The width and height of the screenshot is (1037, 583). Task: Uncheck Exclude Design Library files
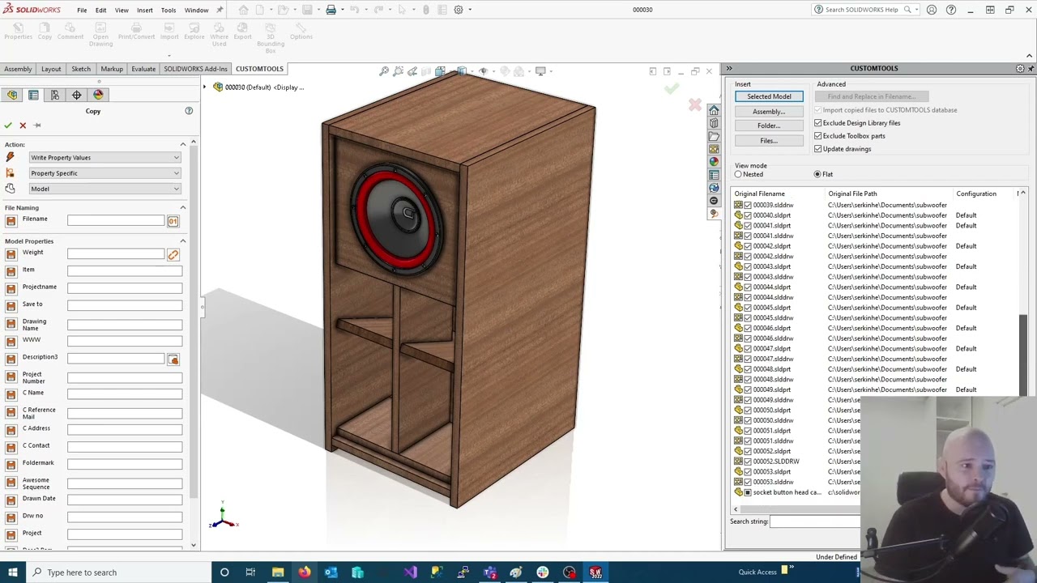(x=817, y=123)
